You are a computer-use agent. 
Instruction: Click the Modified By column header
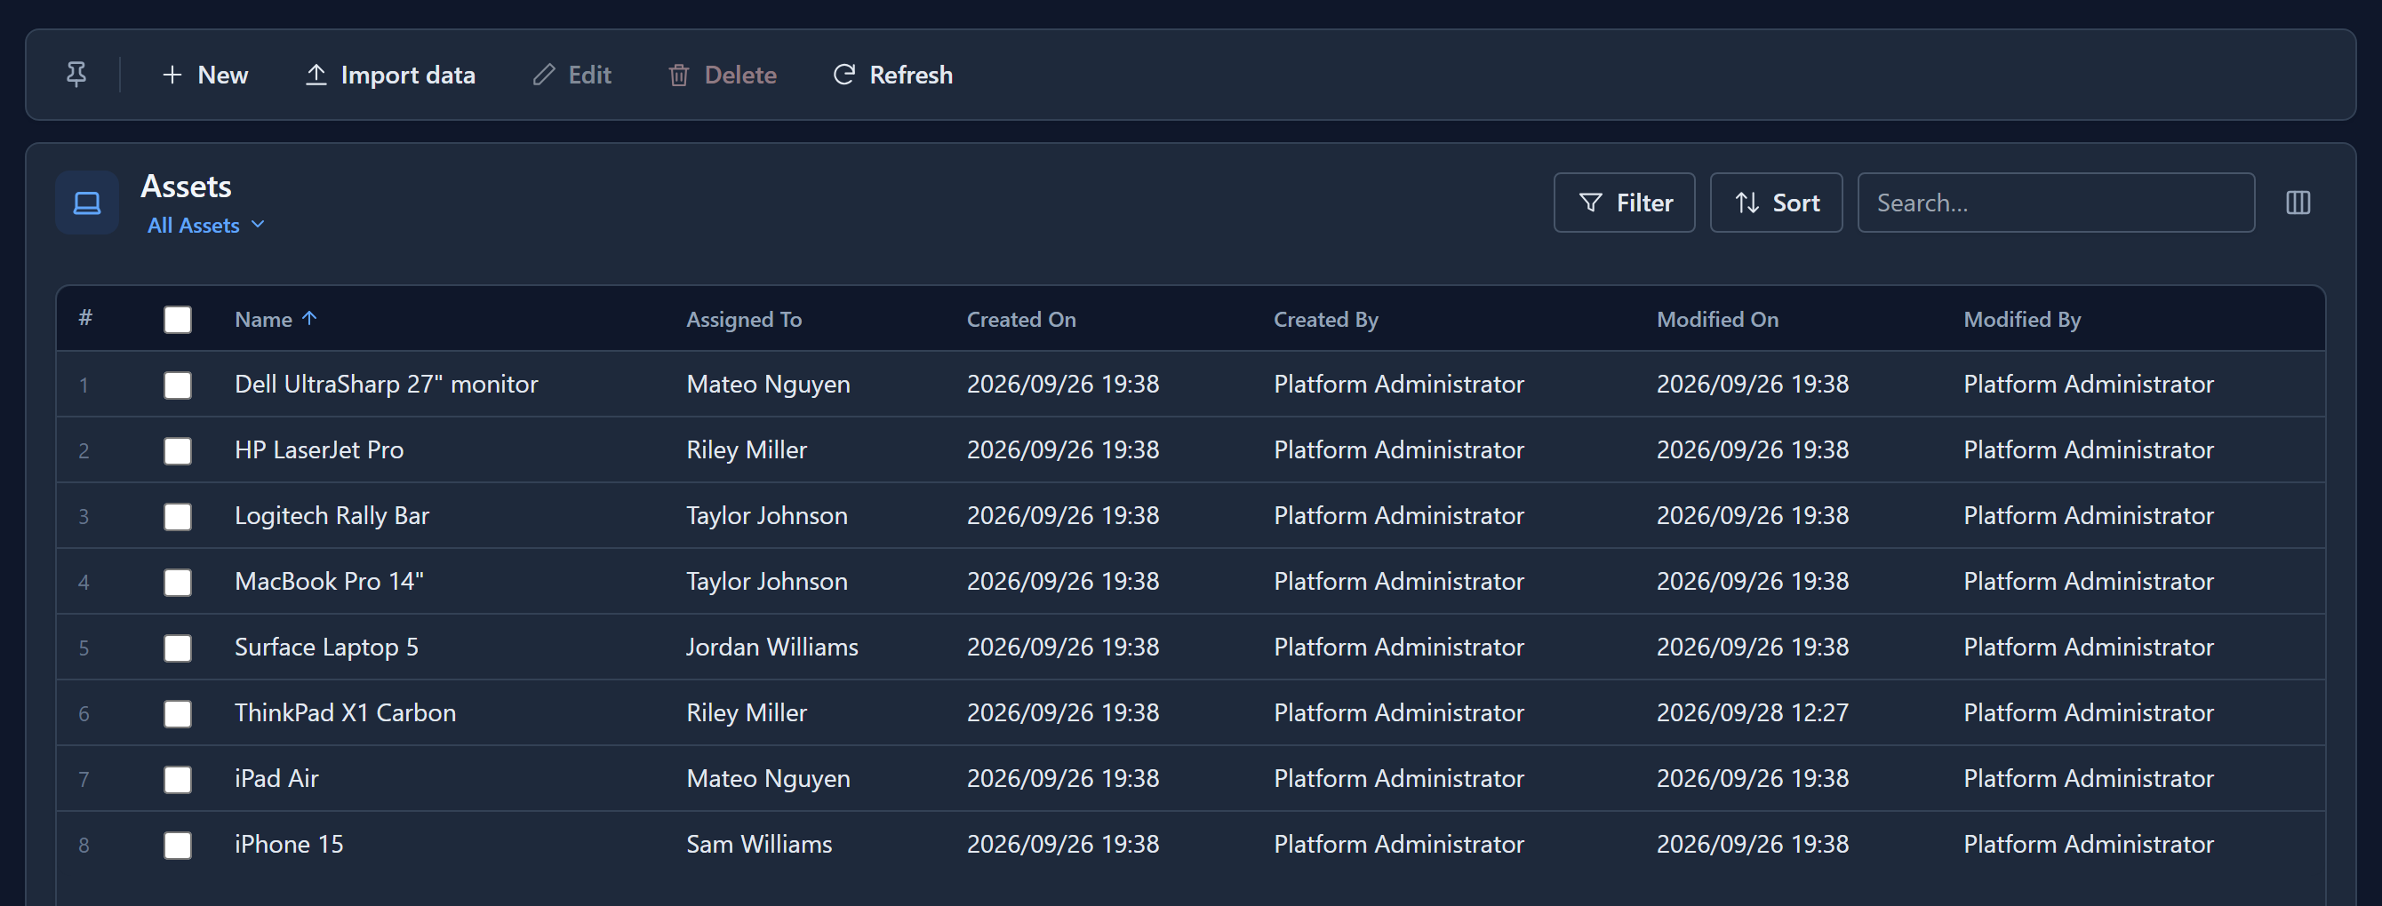pos(2021,319)
